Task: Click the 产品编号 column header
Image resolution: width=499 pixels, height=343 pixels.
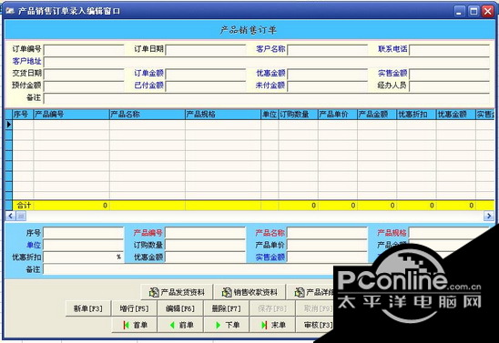Action: pyautogui.click(x=71, y=115)
